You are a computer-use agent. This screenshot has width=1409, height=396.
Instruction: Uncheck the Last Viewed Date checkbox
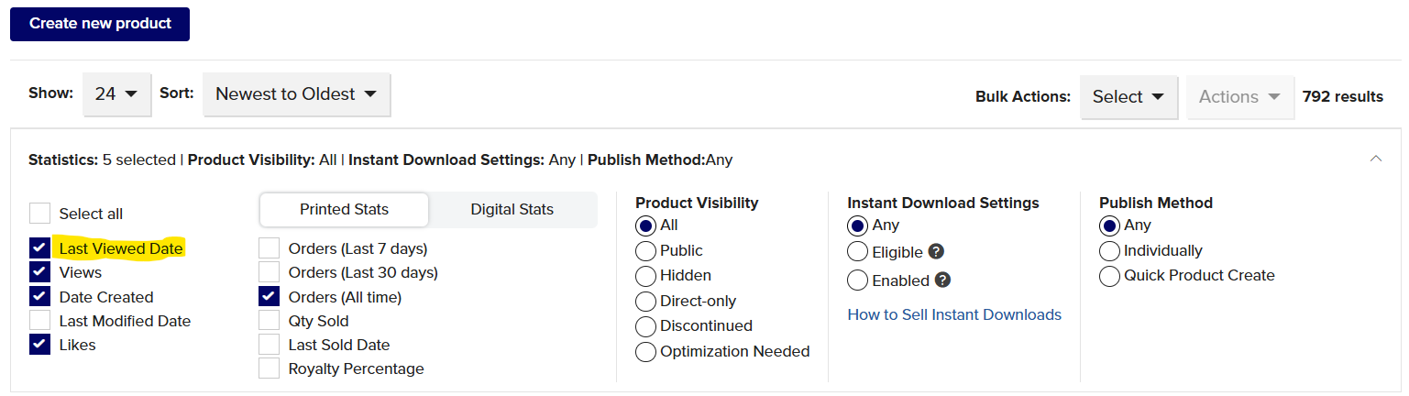point(39,248)
